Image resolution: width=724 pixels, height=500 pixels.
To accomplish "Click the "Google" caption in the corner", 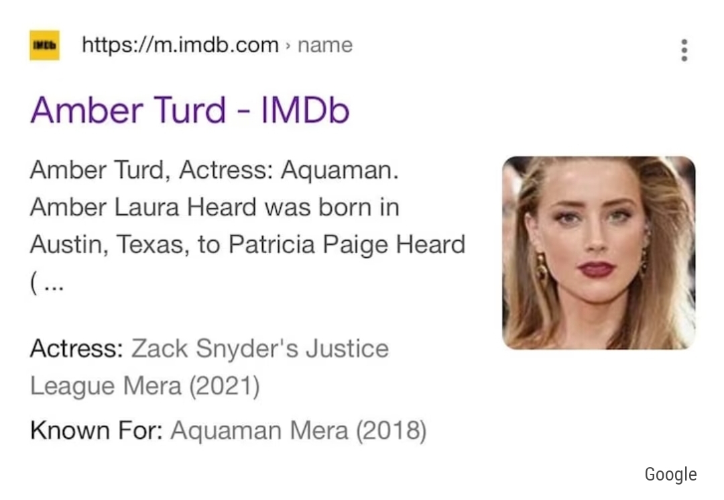I will pos(670,474).
